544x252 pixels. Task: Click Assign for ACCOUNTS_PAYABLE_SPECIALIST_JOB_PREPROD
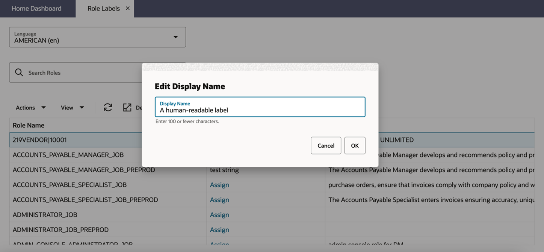[219, 199]
